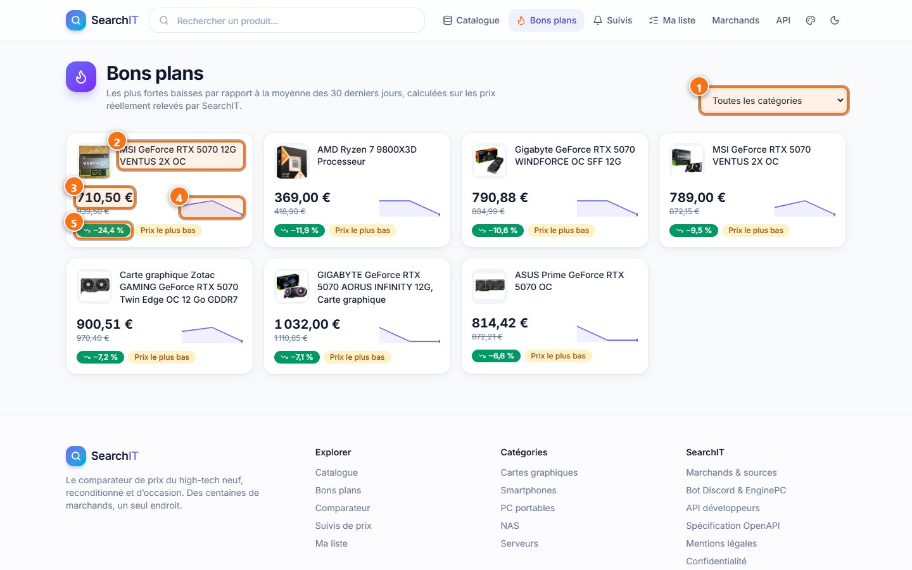
Task: Click the SearchIT logo in the header
Action: (102, 20)
